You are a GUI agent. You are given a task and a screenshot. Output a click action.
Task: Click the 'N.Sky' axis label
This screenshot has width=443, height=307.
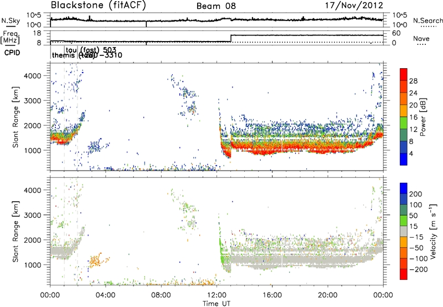click(x=11, y=21)
